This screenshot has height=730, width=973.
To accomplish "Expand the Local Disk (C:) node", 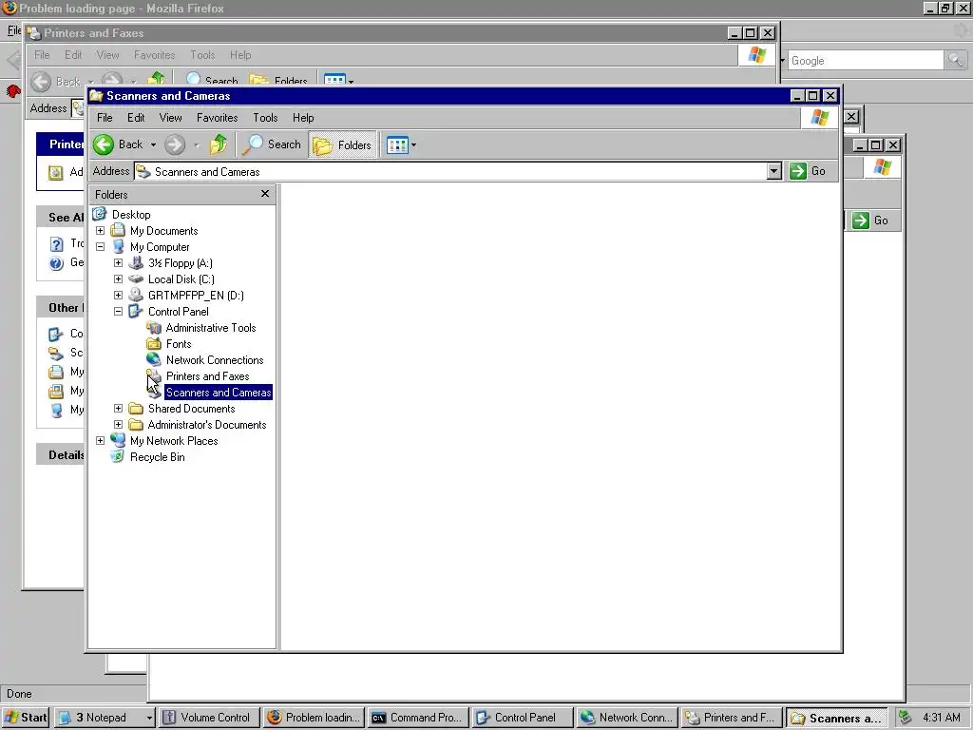I will 118,279.
